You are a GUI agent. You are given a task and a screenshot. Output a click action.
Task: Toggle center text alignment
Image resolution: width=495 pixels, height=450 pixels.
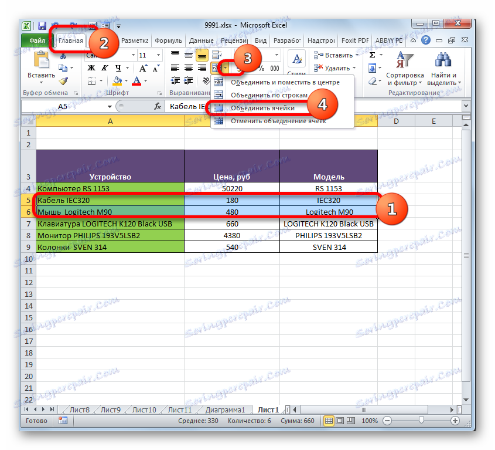click(189, 67)
